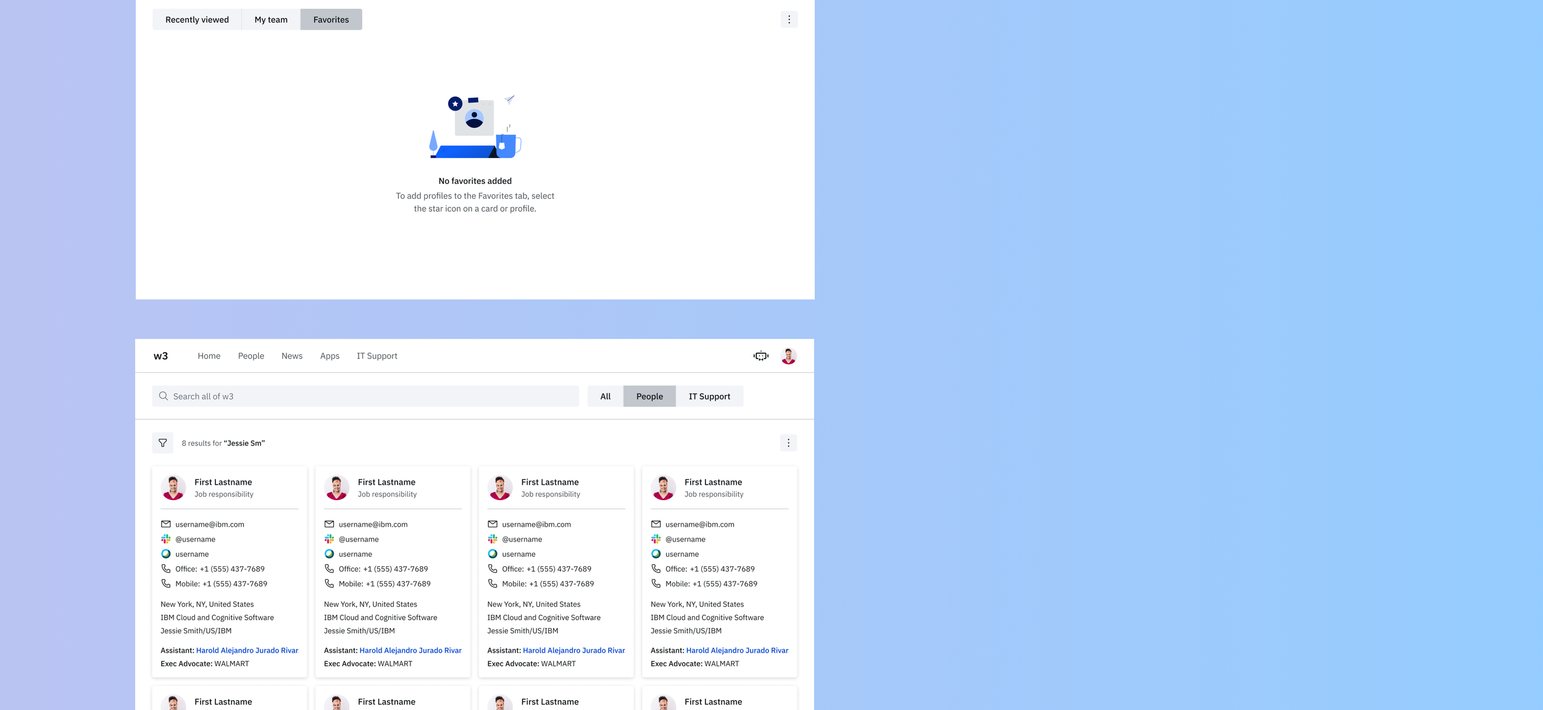Click the search magnifier icon

(164, 396)
